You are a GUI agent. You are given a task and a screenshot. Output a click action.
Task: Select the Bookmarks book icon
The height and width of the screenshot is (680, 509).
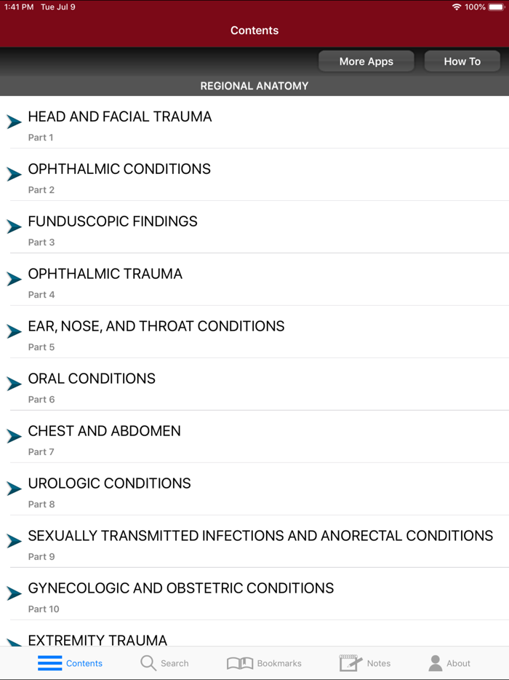[x=240, y=663]
